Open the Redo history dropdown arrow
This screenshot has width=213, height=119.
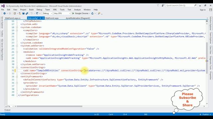(x=40, y=13)
